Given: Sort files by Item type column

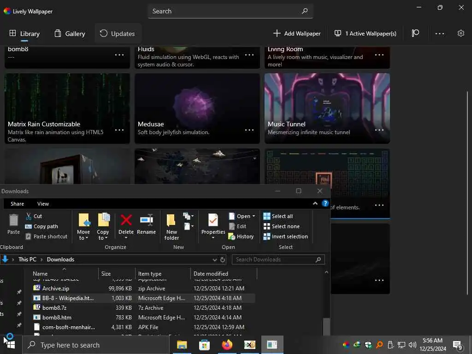Looking at the screenshot, I should [x=163, y=274].
